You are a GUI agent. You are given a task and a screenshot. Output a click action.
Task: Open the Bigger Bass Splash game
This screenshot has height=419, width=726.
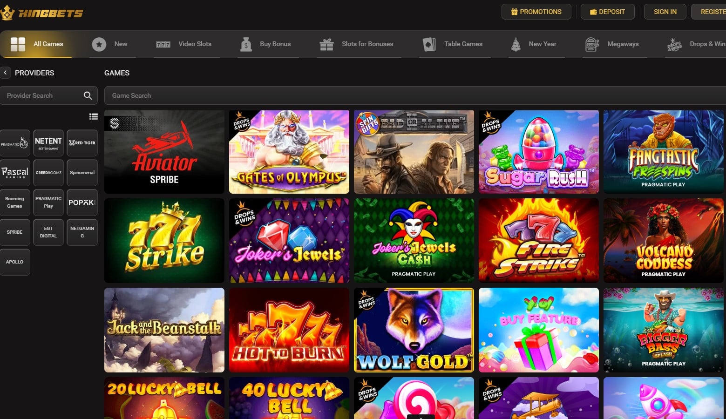coord(664,330)
